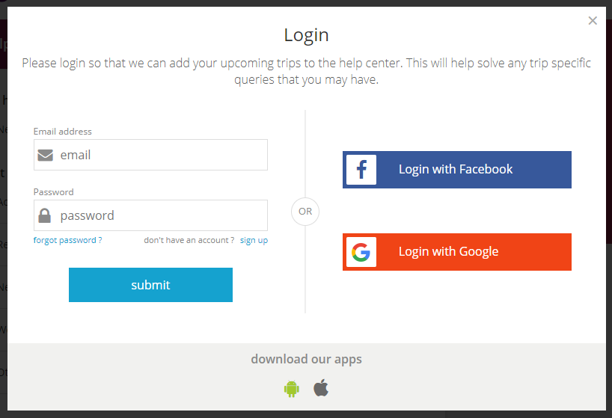Follow the 'sign up' link
The image size is (612, 418).
(x=254, y=240)
